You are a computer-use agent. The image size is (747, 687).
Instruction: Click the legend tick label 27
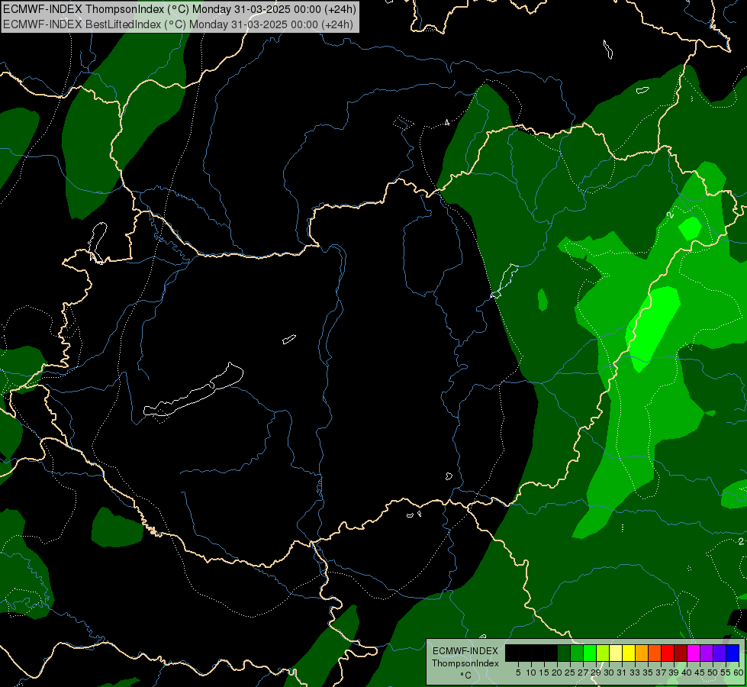[583, 672]
